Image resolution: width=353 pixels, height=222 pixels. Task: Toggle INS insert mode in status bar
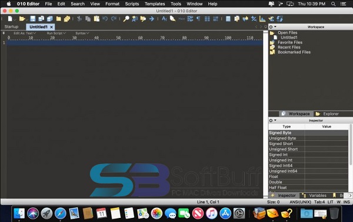pyautogui.click(x=347, y=202)
